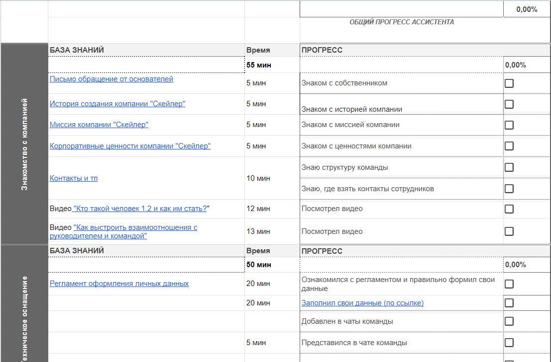Mark the "Знаю структуру команды" checkbox
Viewport: 551px width, 362px height.
[x=509, y=167]
